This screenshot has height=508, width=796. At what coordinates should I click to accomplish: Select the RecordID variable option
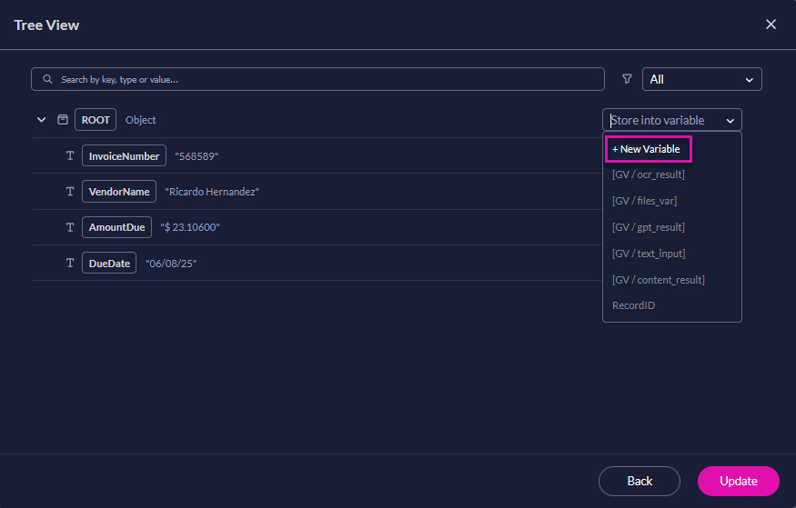point(634,305)
